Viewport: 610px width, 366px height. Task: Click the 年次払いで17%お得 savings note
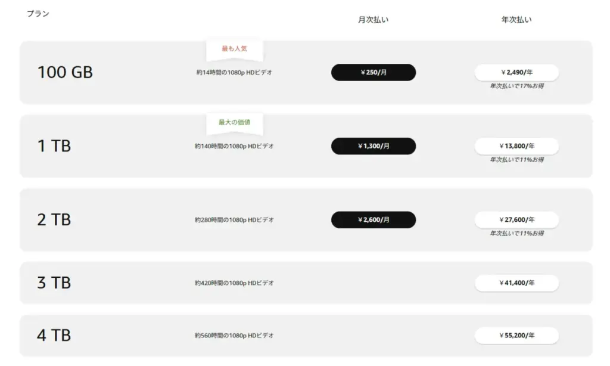(516, 86)
